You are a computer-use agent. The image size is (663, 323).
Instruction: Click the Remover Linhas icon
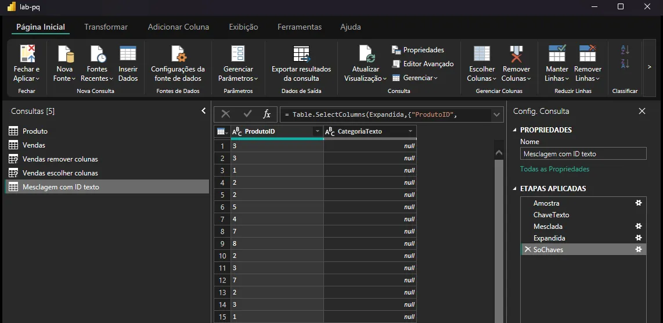pyautogui.click(x=588, y=54)
